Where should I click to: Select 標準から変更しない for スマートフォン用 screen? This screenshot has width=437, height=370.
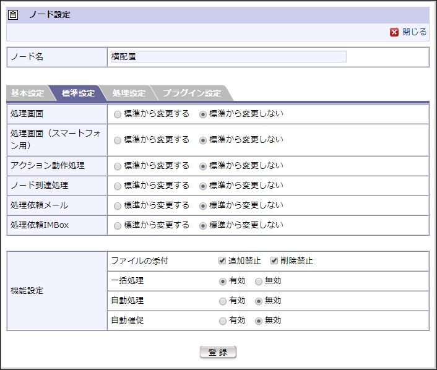(203, 140)
